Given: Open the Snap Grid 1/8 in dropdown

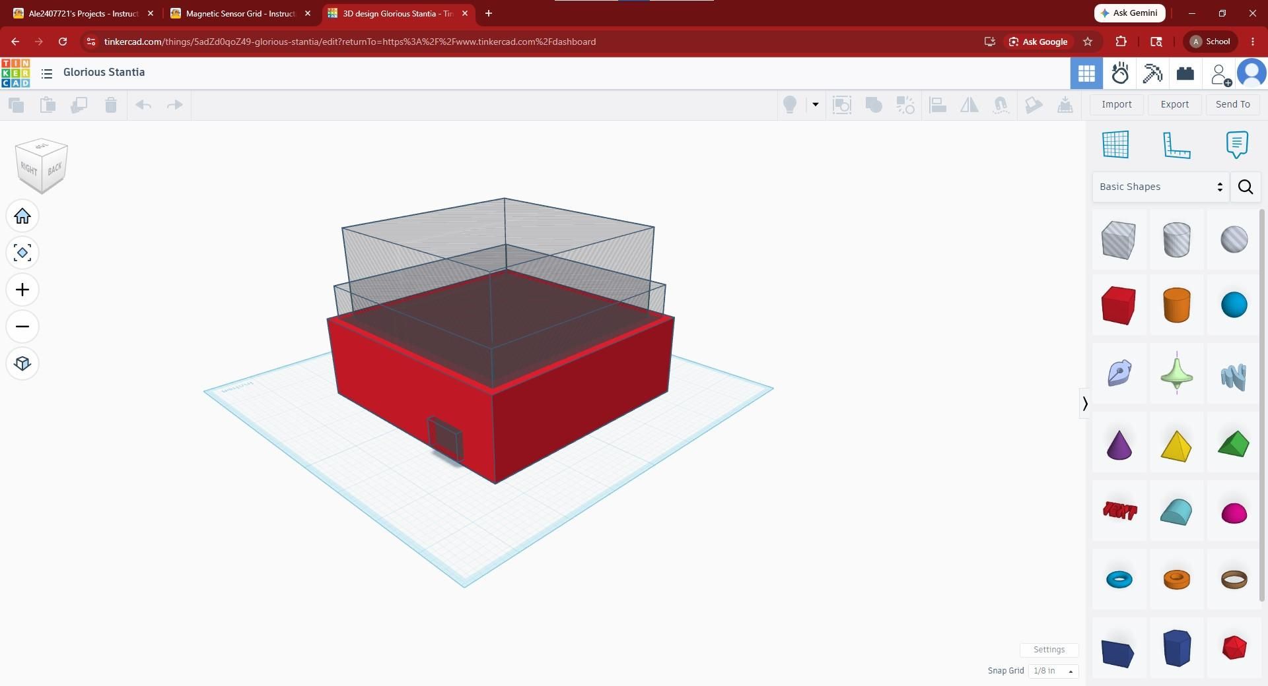Looking at the screenshot, I should click(1053, 671).
